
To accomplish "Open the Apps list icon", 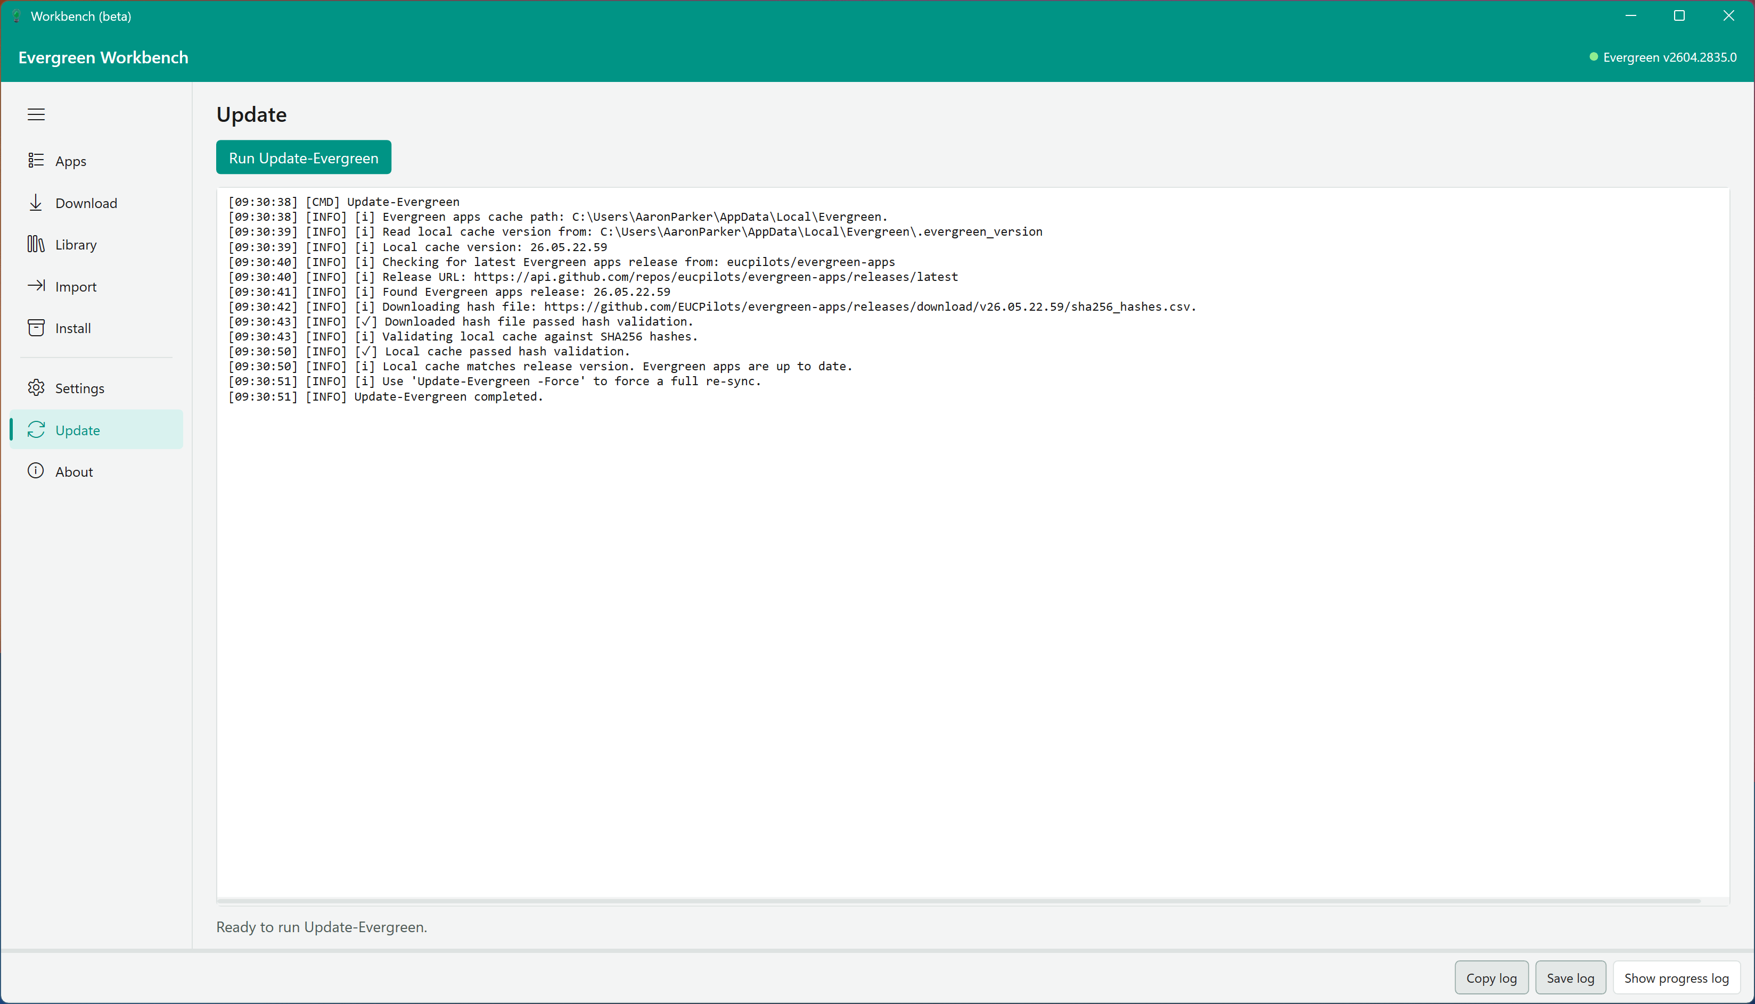I will (36, 161).
